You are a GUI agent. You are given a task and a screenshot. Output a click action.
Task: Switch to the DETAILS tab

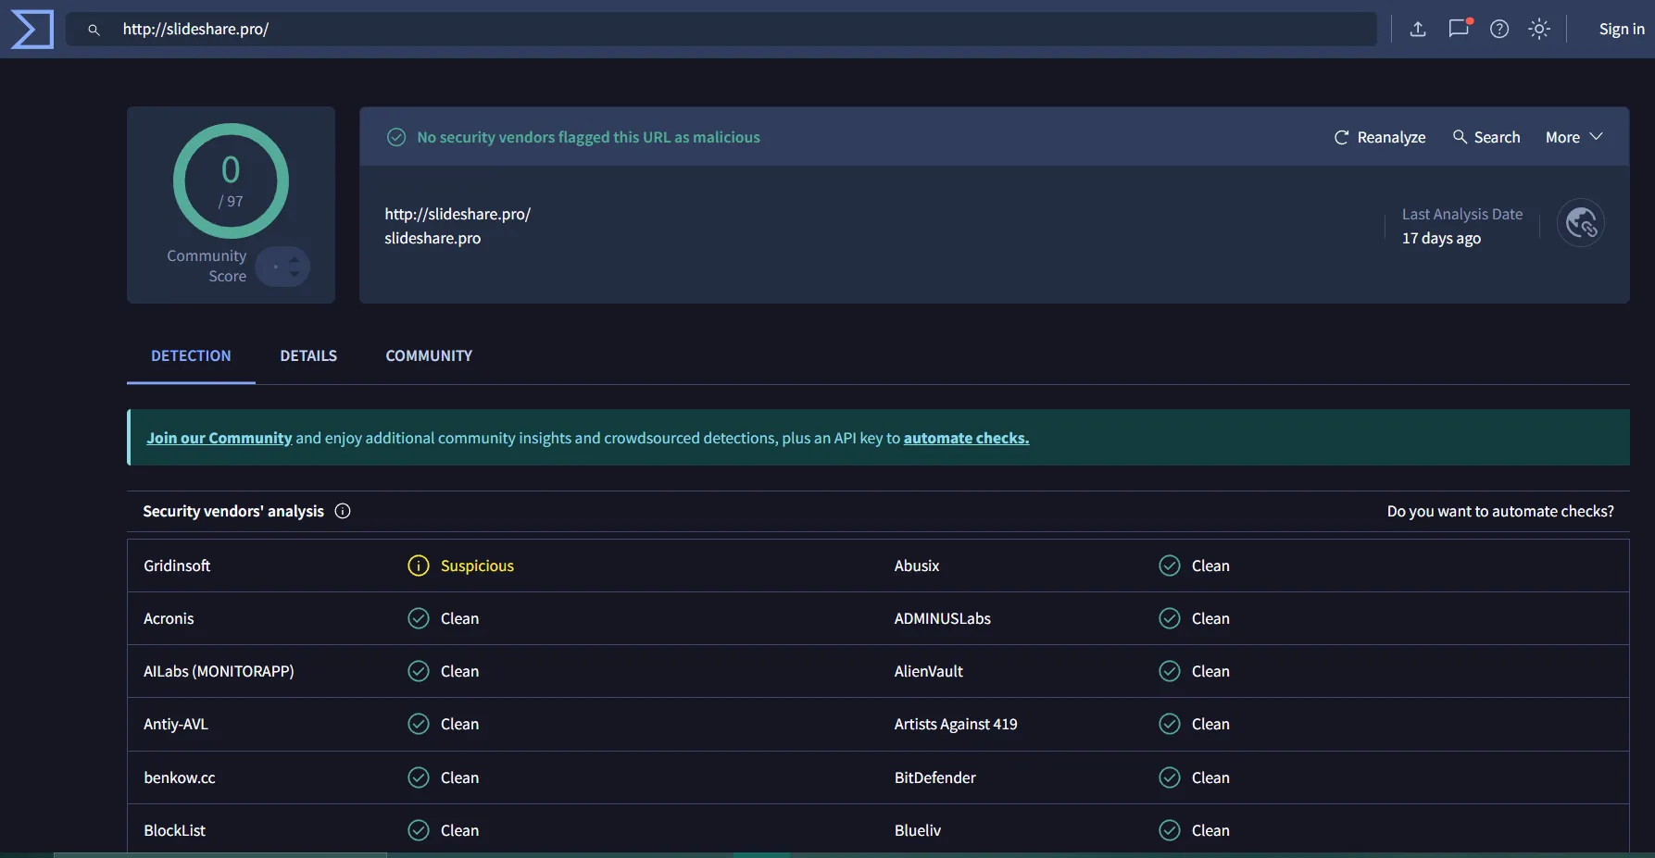(308, 356)
